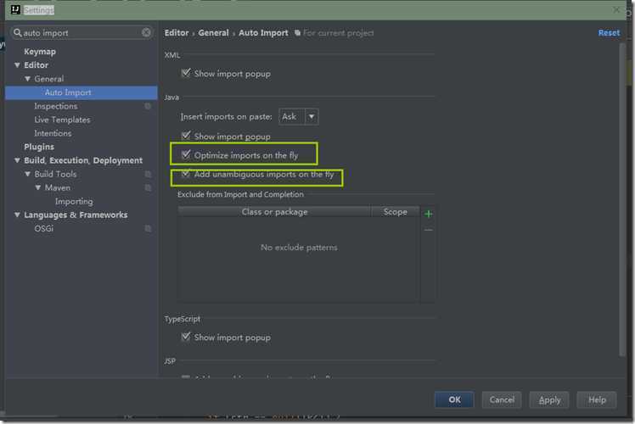Image resolution: width=635 pixels, height=424 pixels.
Task: Collapse Languages & Frameworks node
Action: [17, 215]
